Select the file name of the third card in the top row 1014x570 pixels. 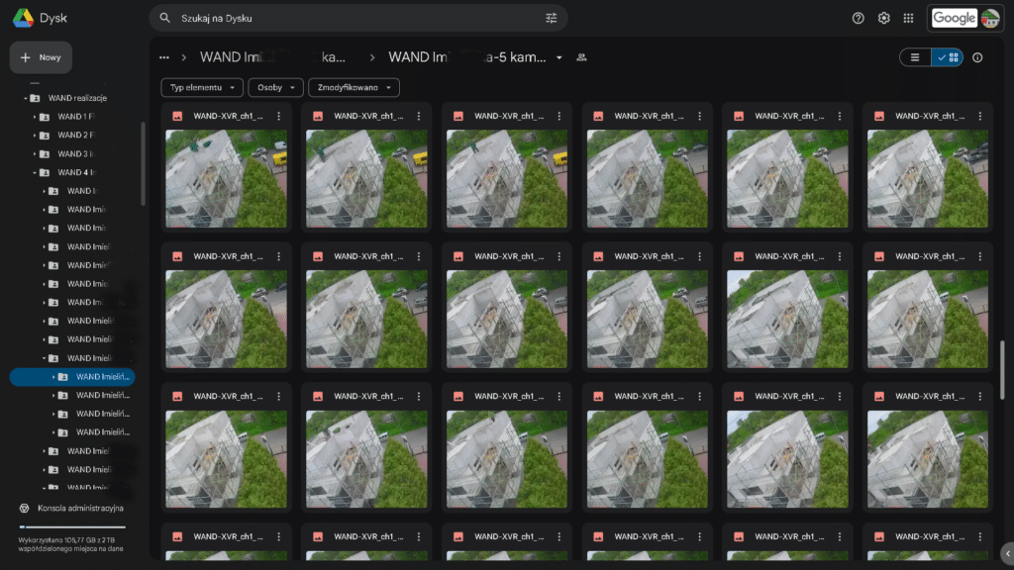point(509,117)
